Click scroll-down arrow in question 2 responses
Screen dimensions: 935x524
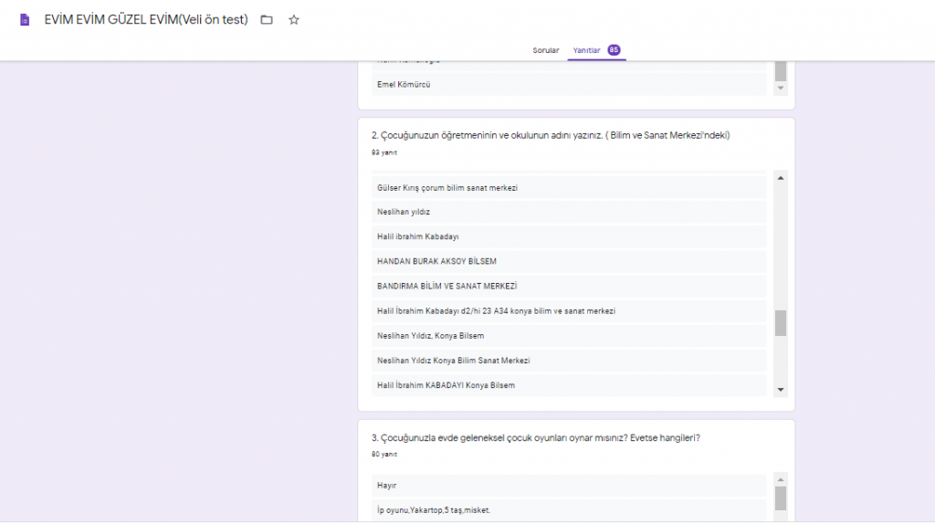[781, 390]
